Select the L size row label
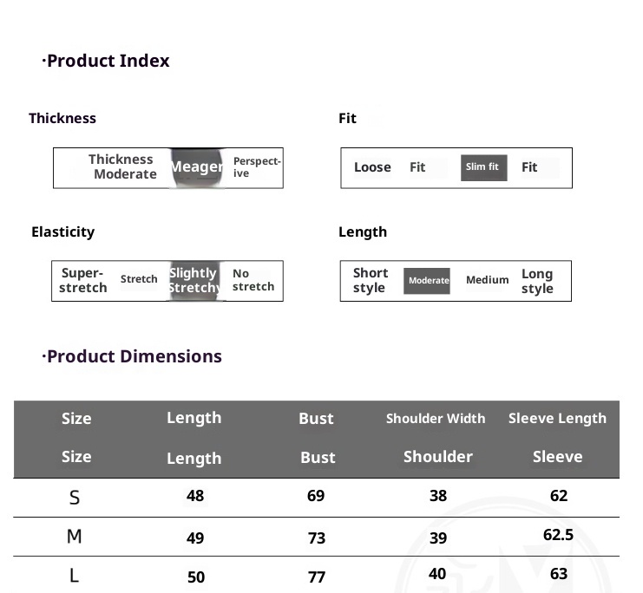Image resolution: width=643 pixels, height=593 pixels. click(x=75, y=576)
